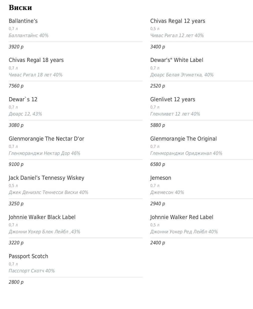Screen dimensions: 253x309
Task: Select the Glenlivet 12 years title
Action: pyautogui.click(x=173, y=99)
